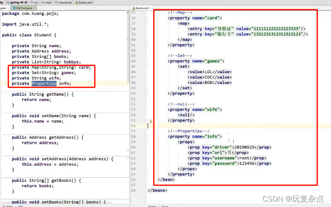Viewport: 331px width, 207px height.
Task: Collapse the set element fold at line 45
Action: tap(146, 66)
